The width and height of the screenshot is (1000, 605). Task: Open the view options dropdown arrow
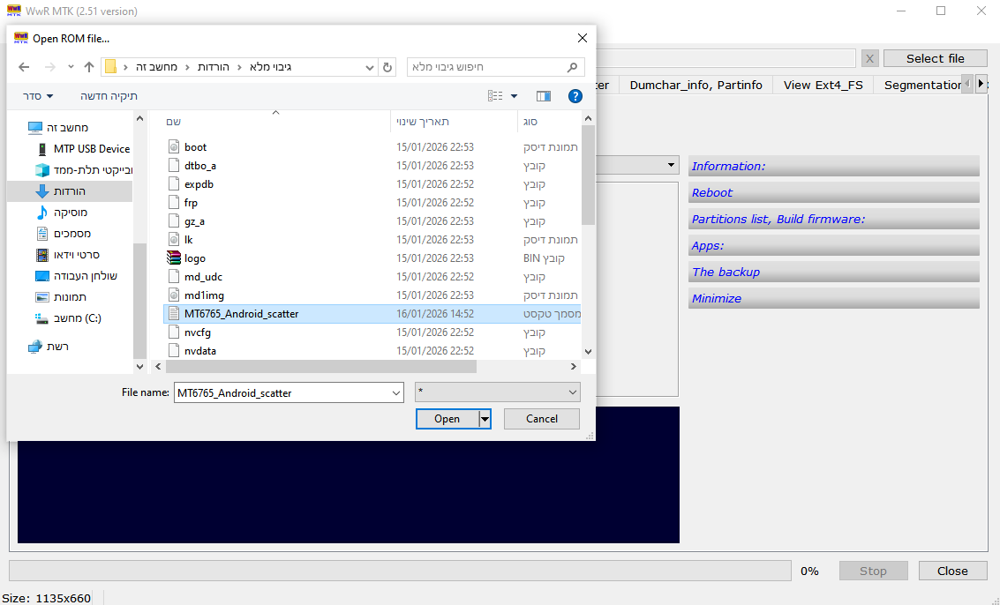point(515,96)
